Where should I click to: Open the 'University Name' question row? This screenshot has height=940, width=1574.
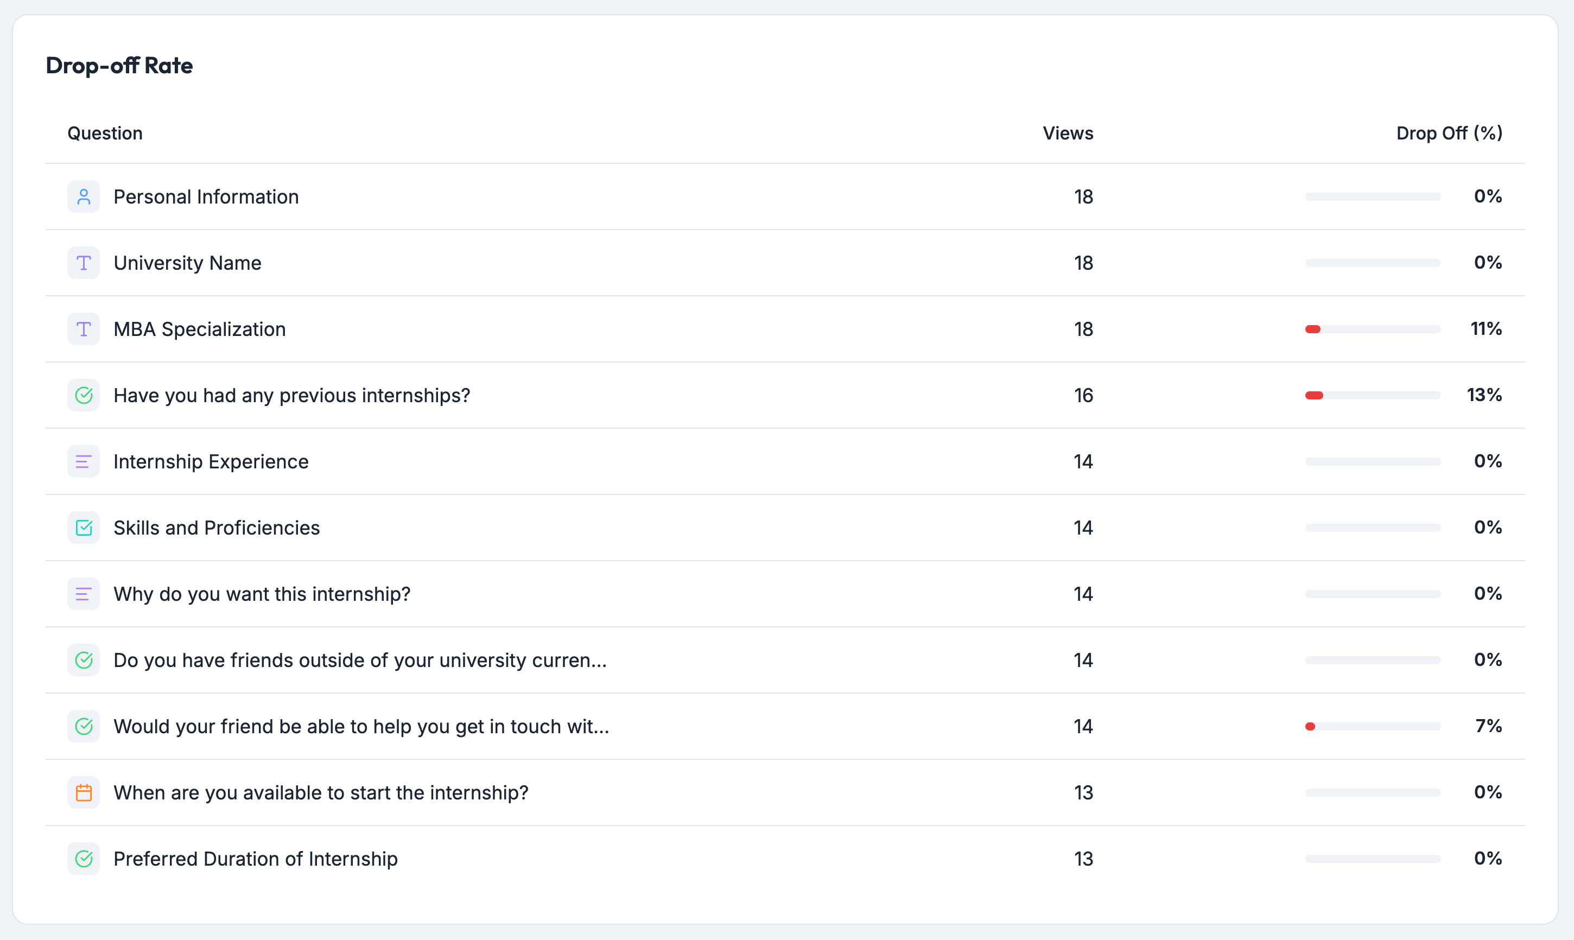[187, 262]
